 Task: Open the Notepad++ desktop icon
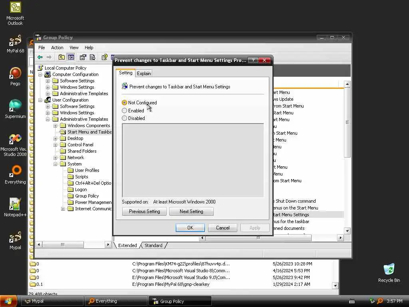[15, 207]
